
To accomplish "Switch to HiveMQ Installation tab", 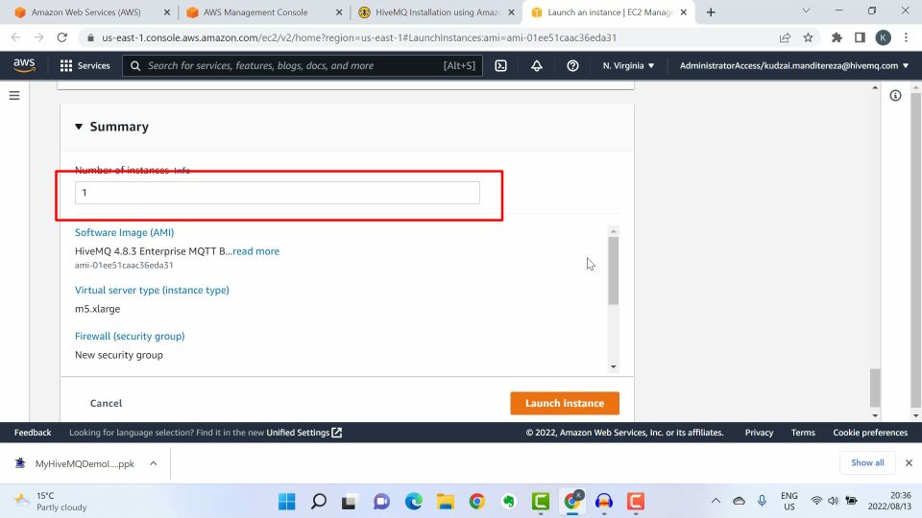I will pos(438,12).
